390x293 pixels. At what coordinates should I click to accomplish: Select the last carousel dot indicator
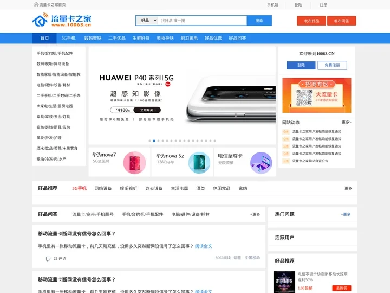(x=214, y=141)
